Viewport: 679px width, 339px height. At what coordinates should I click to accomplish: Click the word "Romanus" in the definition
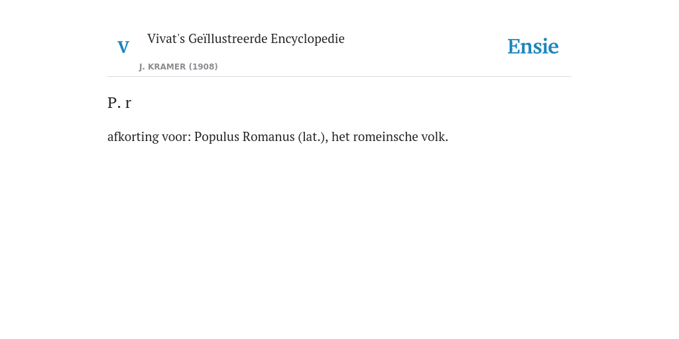(x=269, y=136)
